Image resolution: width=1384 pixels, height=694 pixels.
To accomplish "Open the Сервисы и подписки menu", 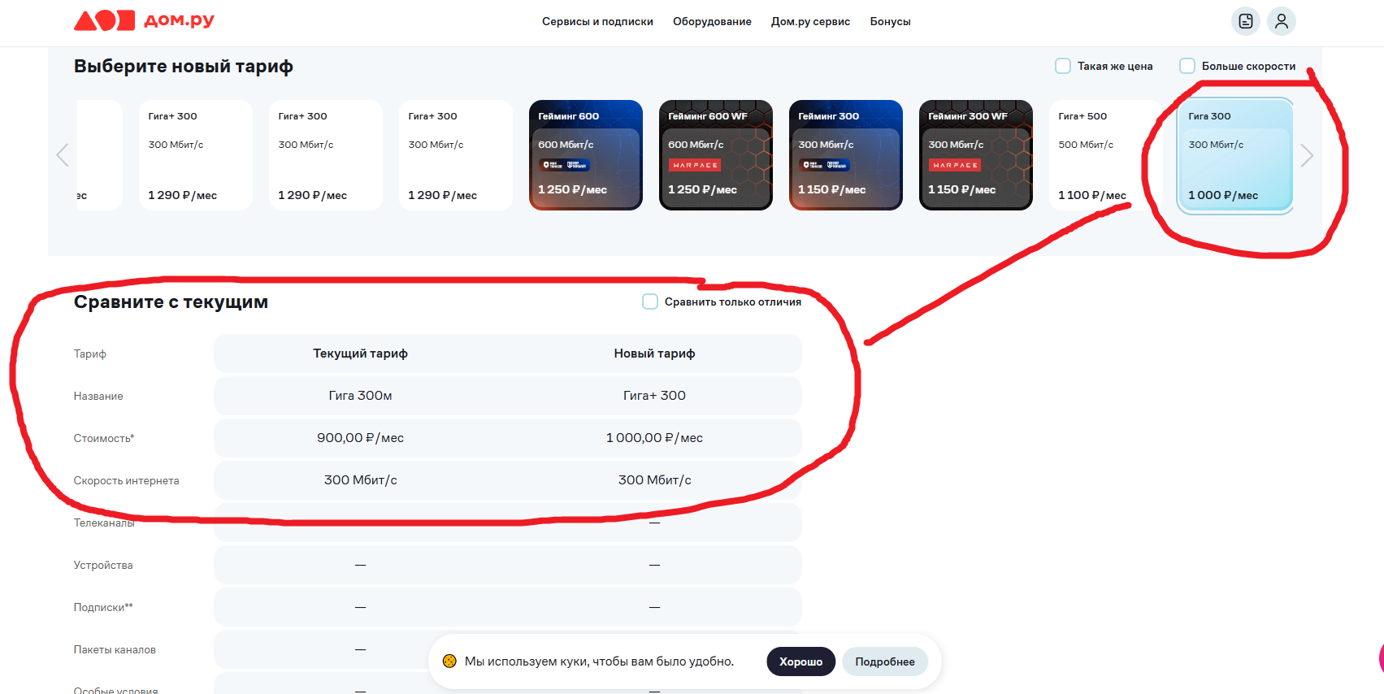I will coord(597,22).
